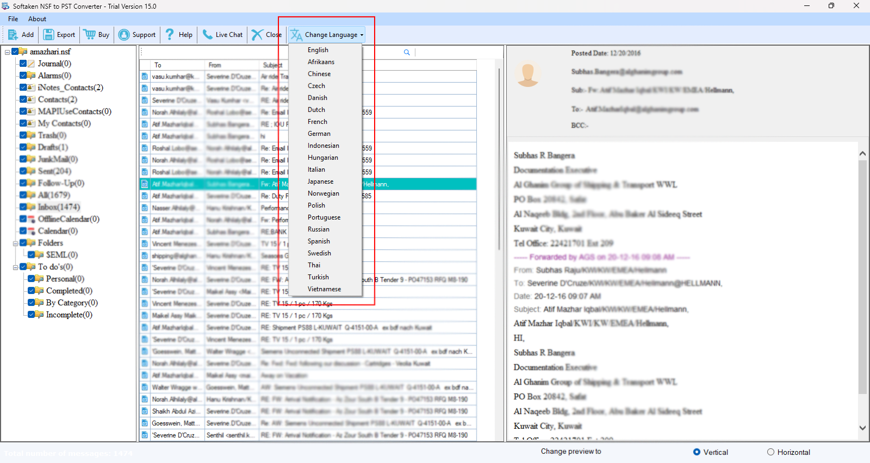The height and width of the screenshot is (463, 870).
Task: Click the Help question mark icon
Action: [170, 35]
